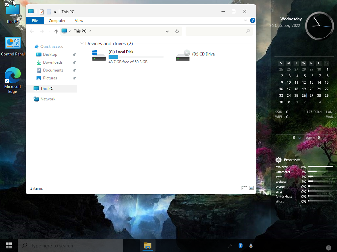Click the Up arrow navigation button
The image size is (337, 252).
[56, 31]
